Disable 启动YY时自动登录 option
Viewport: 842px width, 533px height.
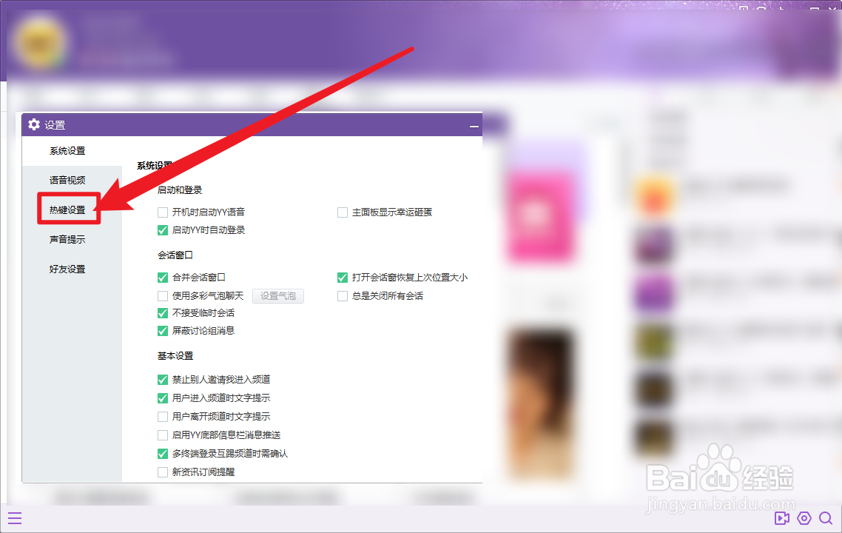tap(162, 230)
